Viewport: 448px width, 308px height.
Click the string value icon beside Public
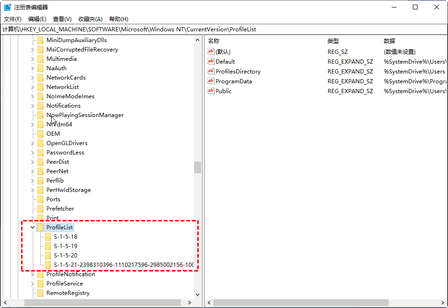[x=211, y=91]
